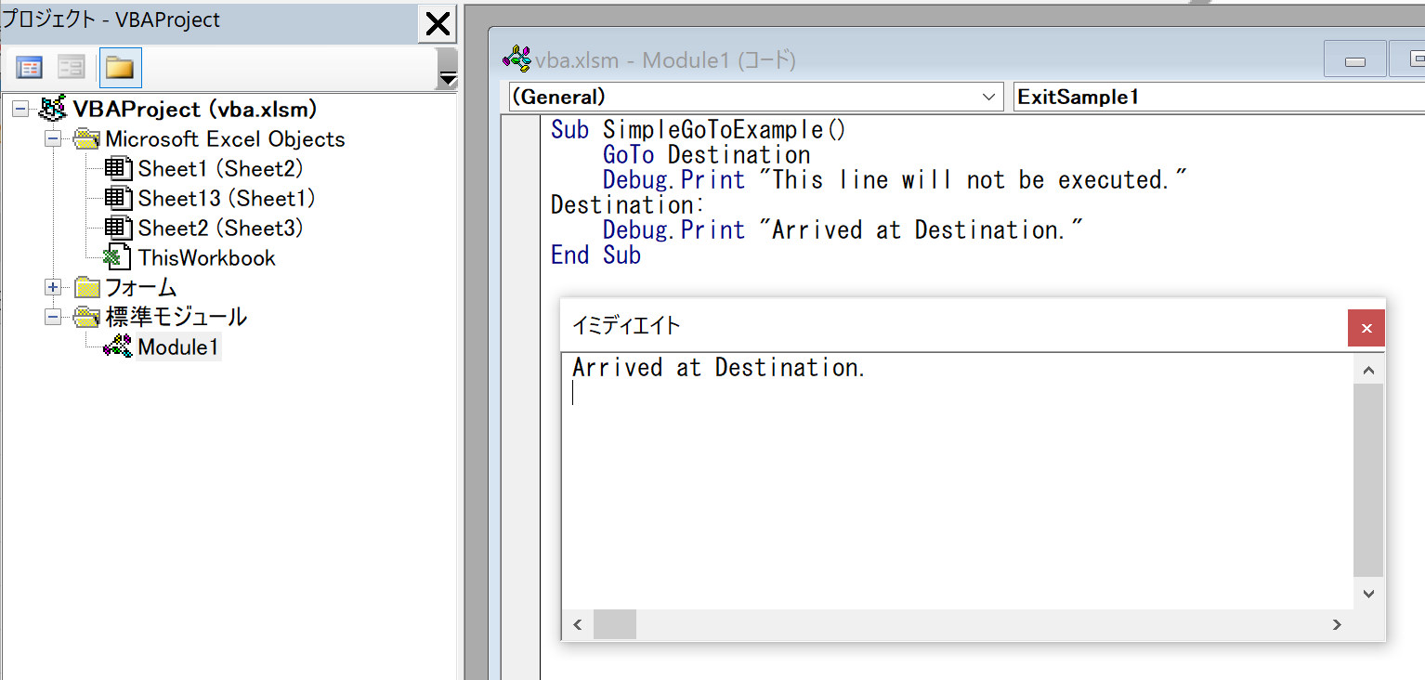Click the Immediate window horizontal scrollbar thumb
This screenshot has height=680, width=1425.
(x=614, y=624)
